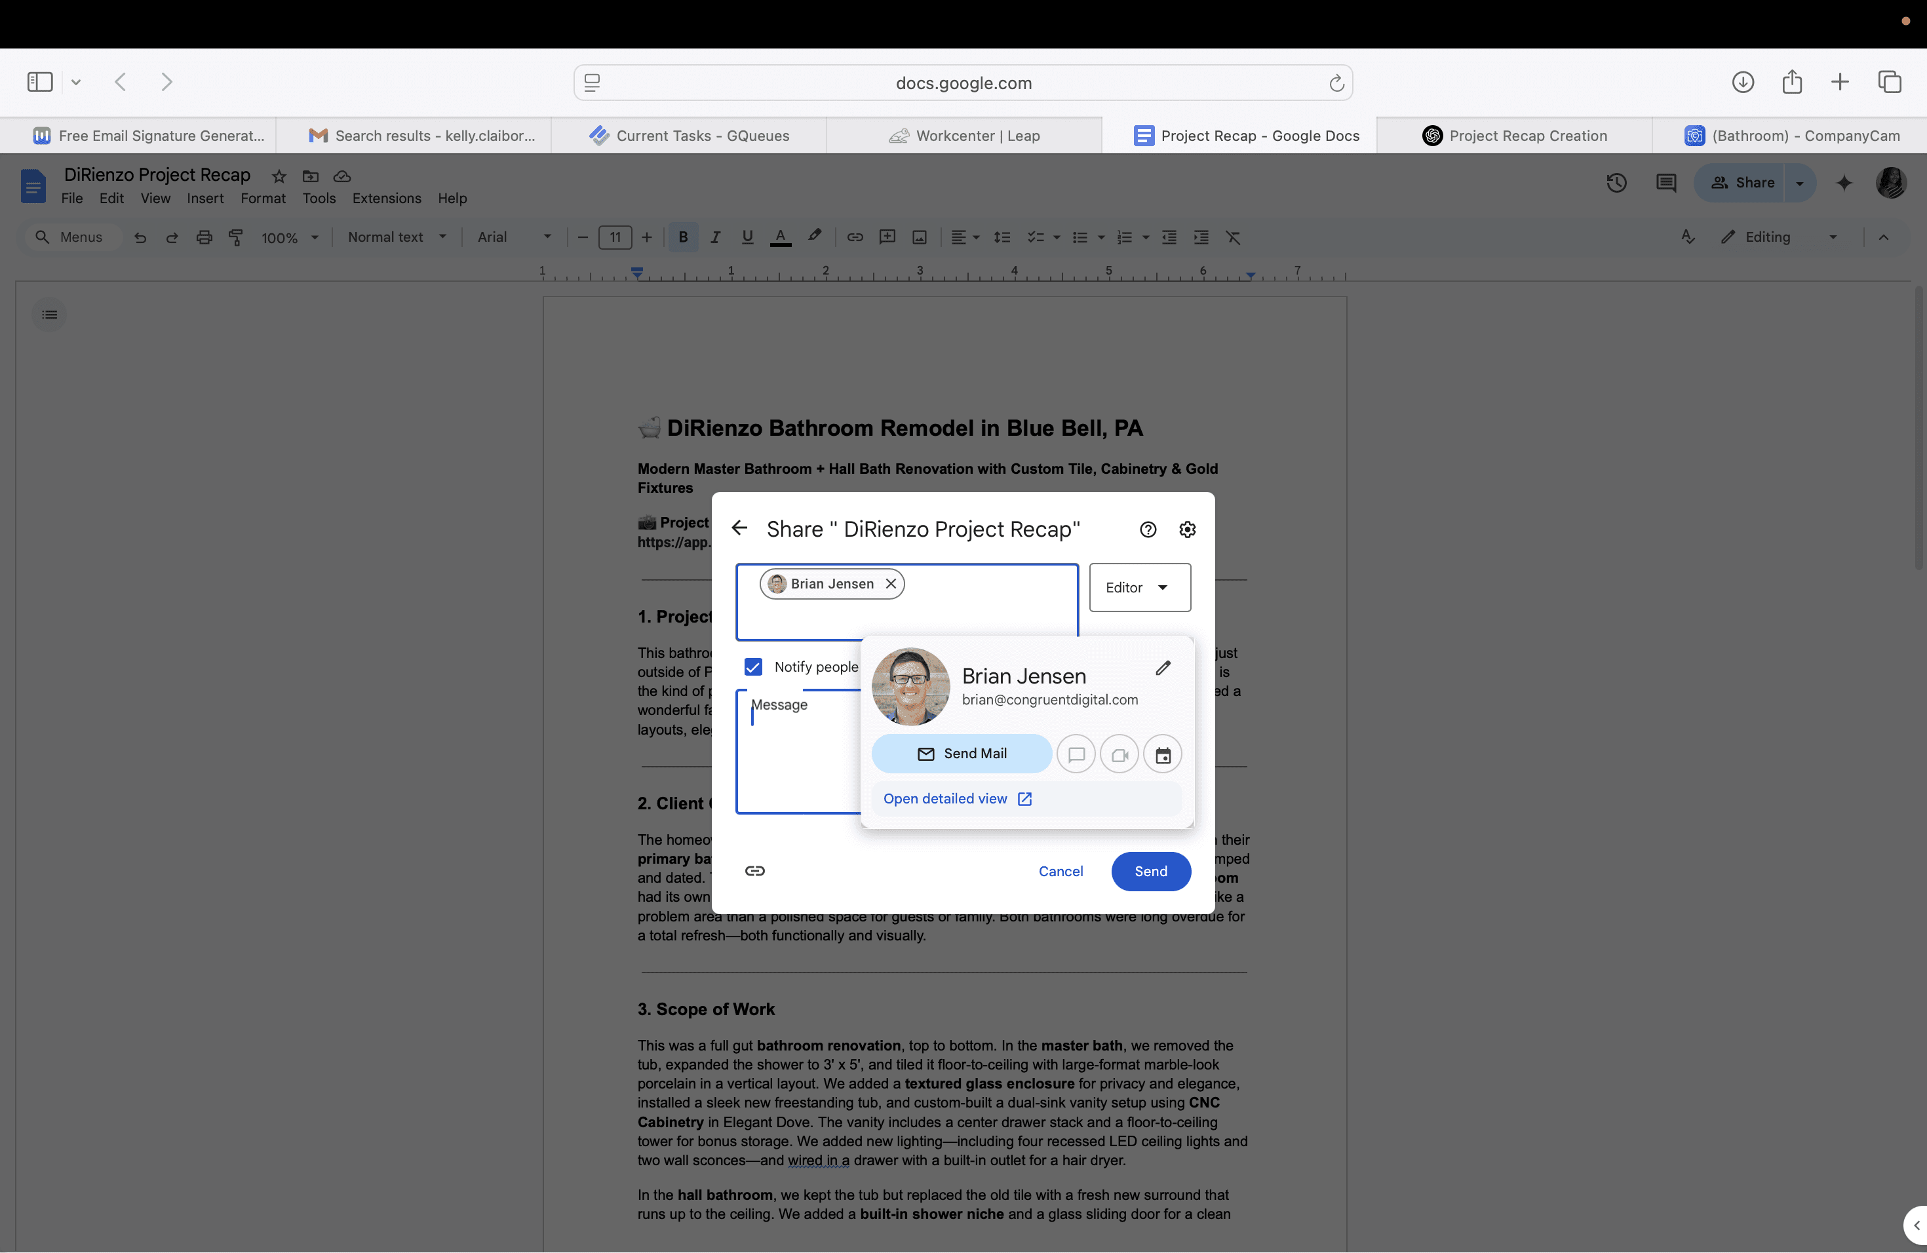Image resolution: width=1927 pixels, height=1253 pixels.
Task: Open Gemini sparkle icon
Action: coord(1844,183)
